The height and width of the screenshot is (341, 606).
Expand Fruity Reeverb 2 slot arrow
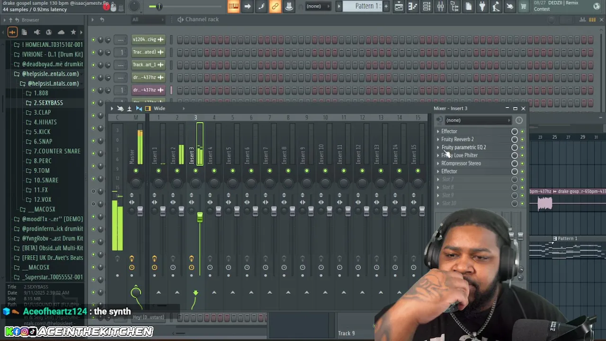pos(438,140)
